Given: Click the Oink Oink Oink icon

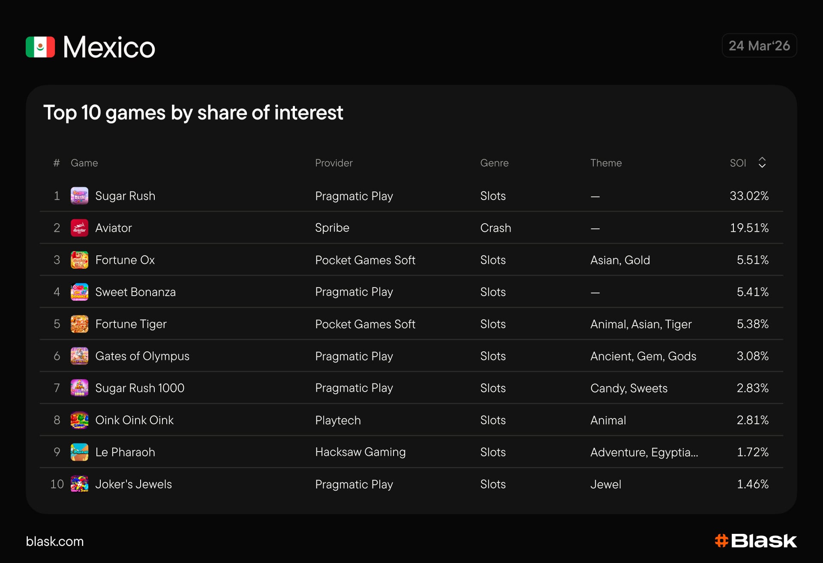Looking at the screenshot, I should point(79,420).
